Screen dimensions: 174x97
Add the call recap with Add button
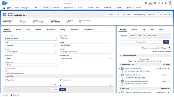click(166, 42)
